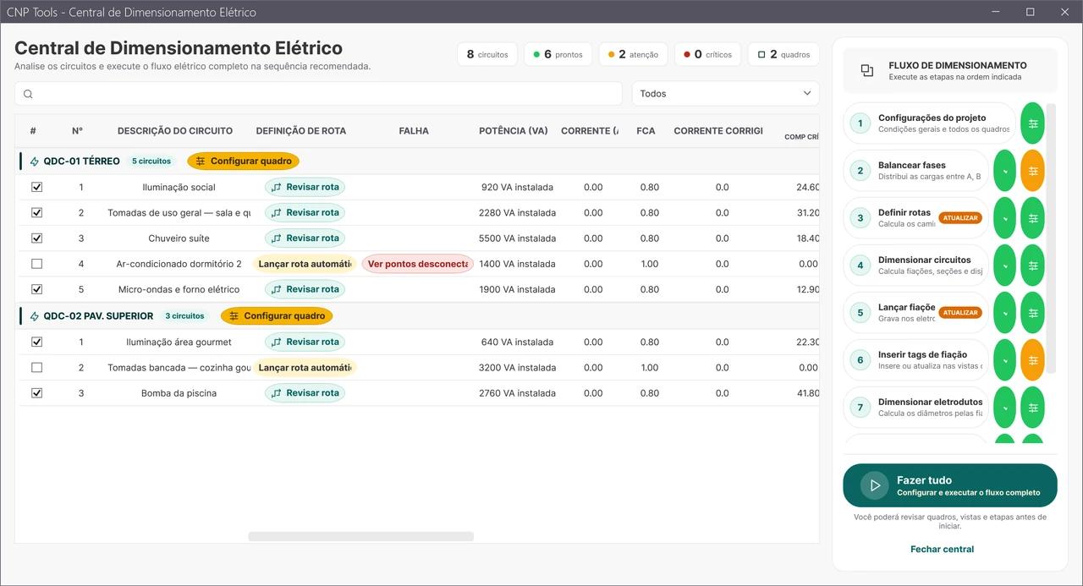Click step number 6 circle in flow
1083x586 pixels.
pos(860,360)
